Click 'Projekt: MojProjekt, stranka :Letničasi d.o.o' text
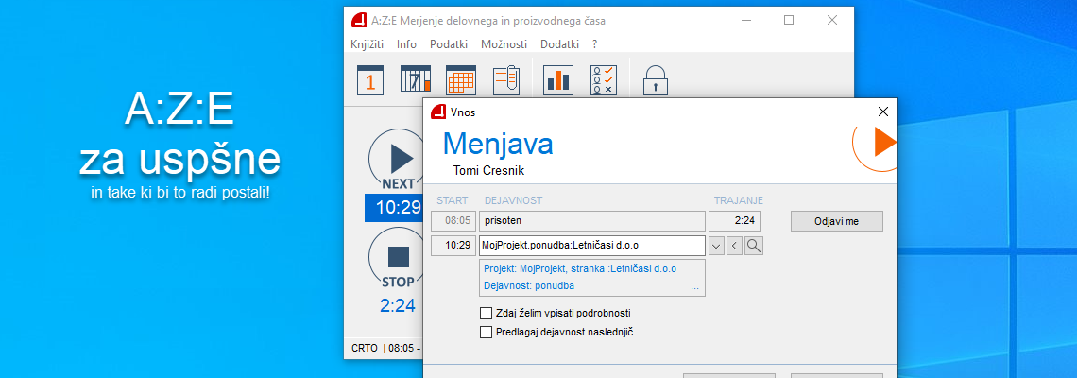This screenshot has width=1077, height=378. pyautogui.click(x=580, y=268)
